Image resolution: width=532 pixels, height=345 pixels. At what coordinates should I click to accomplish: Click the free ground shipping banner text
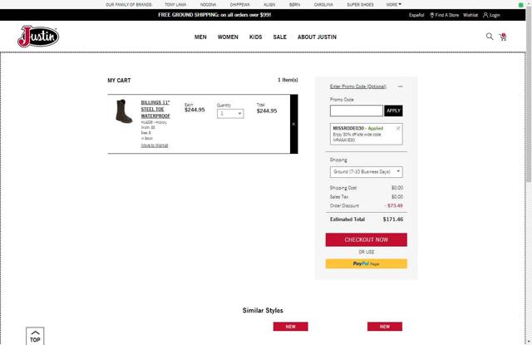(214, 15)
